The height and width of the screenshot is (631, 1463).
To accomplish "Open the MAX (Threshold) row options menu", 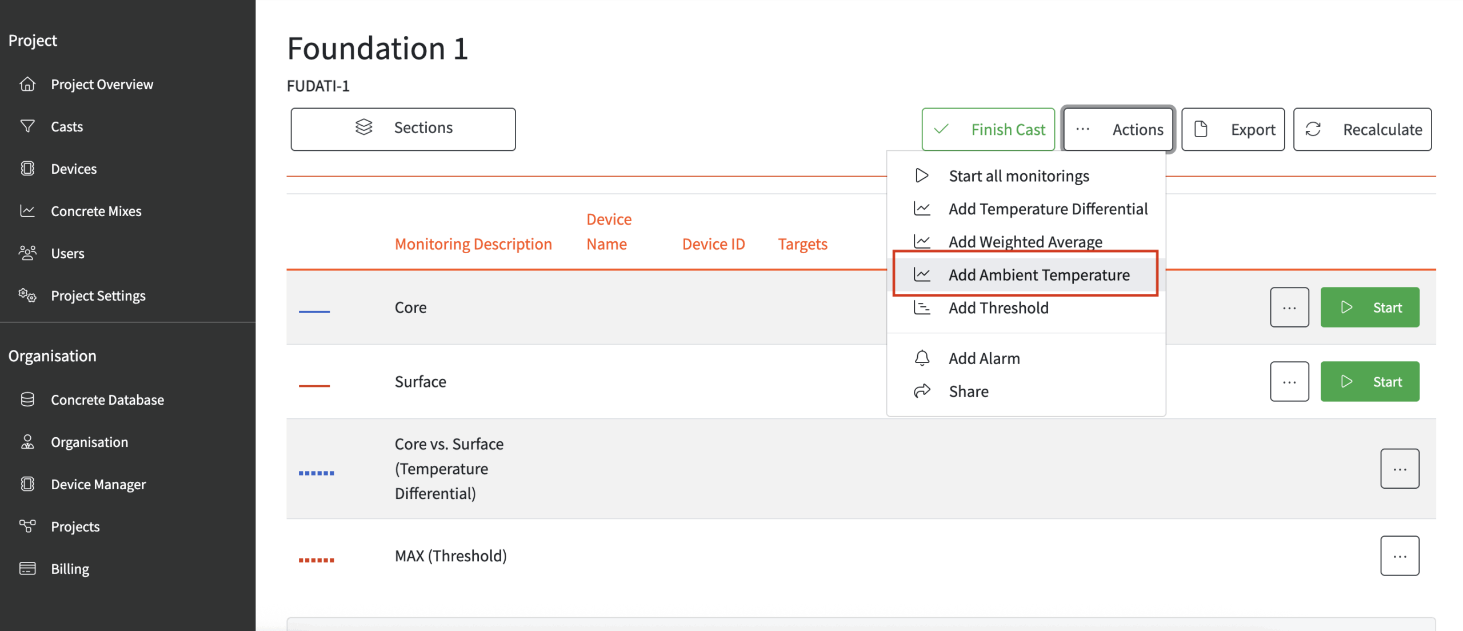I will click(1399, 556).
